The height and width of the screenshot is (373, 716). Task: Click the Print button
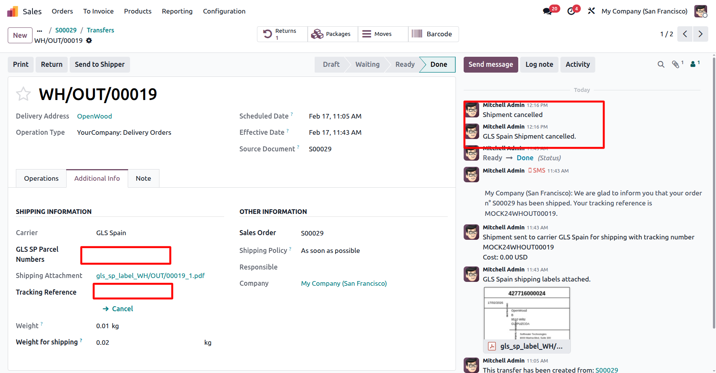click(x=21, y=64)
